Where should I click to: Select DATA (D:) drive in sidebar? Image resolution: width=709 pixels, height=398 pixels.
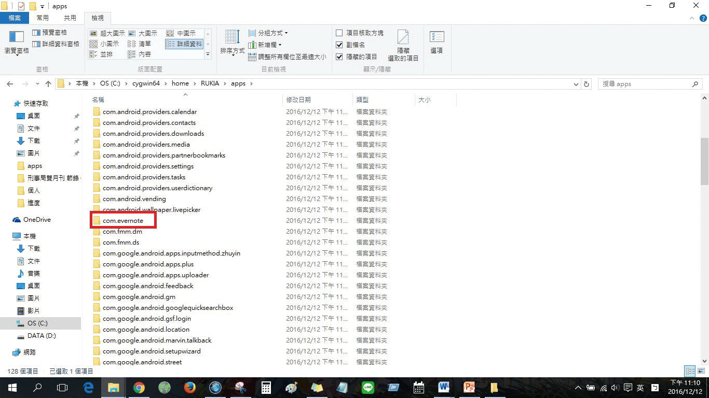point(42,336)
